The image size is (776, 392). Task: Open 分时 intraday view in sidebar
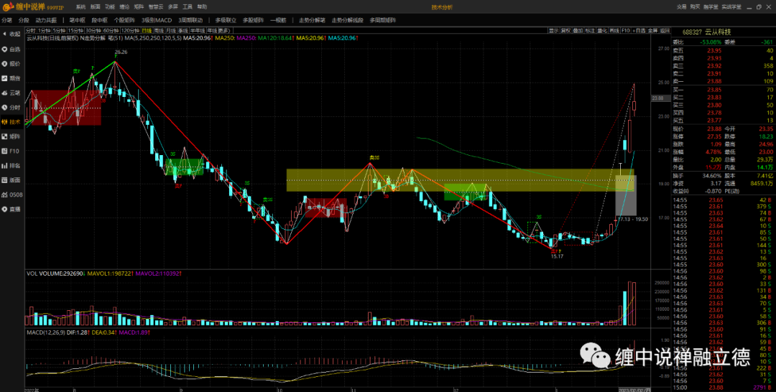[x=11, y=107]
